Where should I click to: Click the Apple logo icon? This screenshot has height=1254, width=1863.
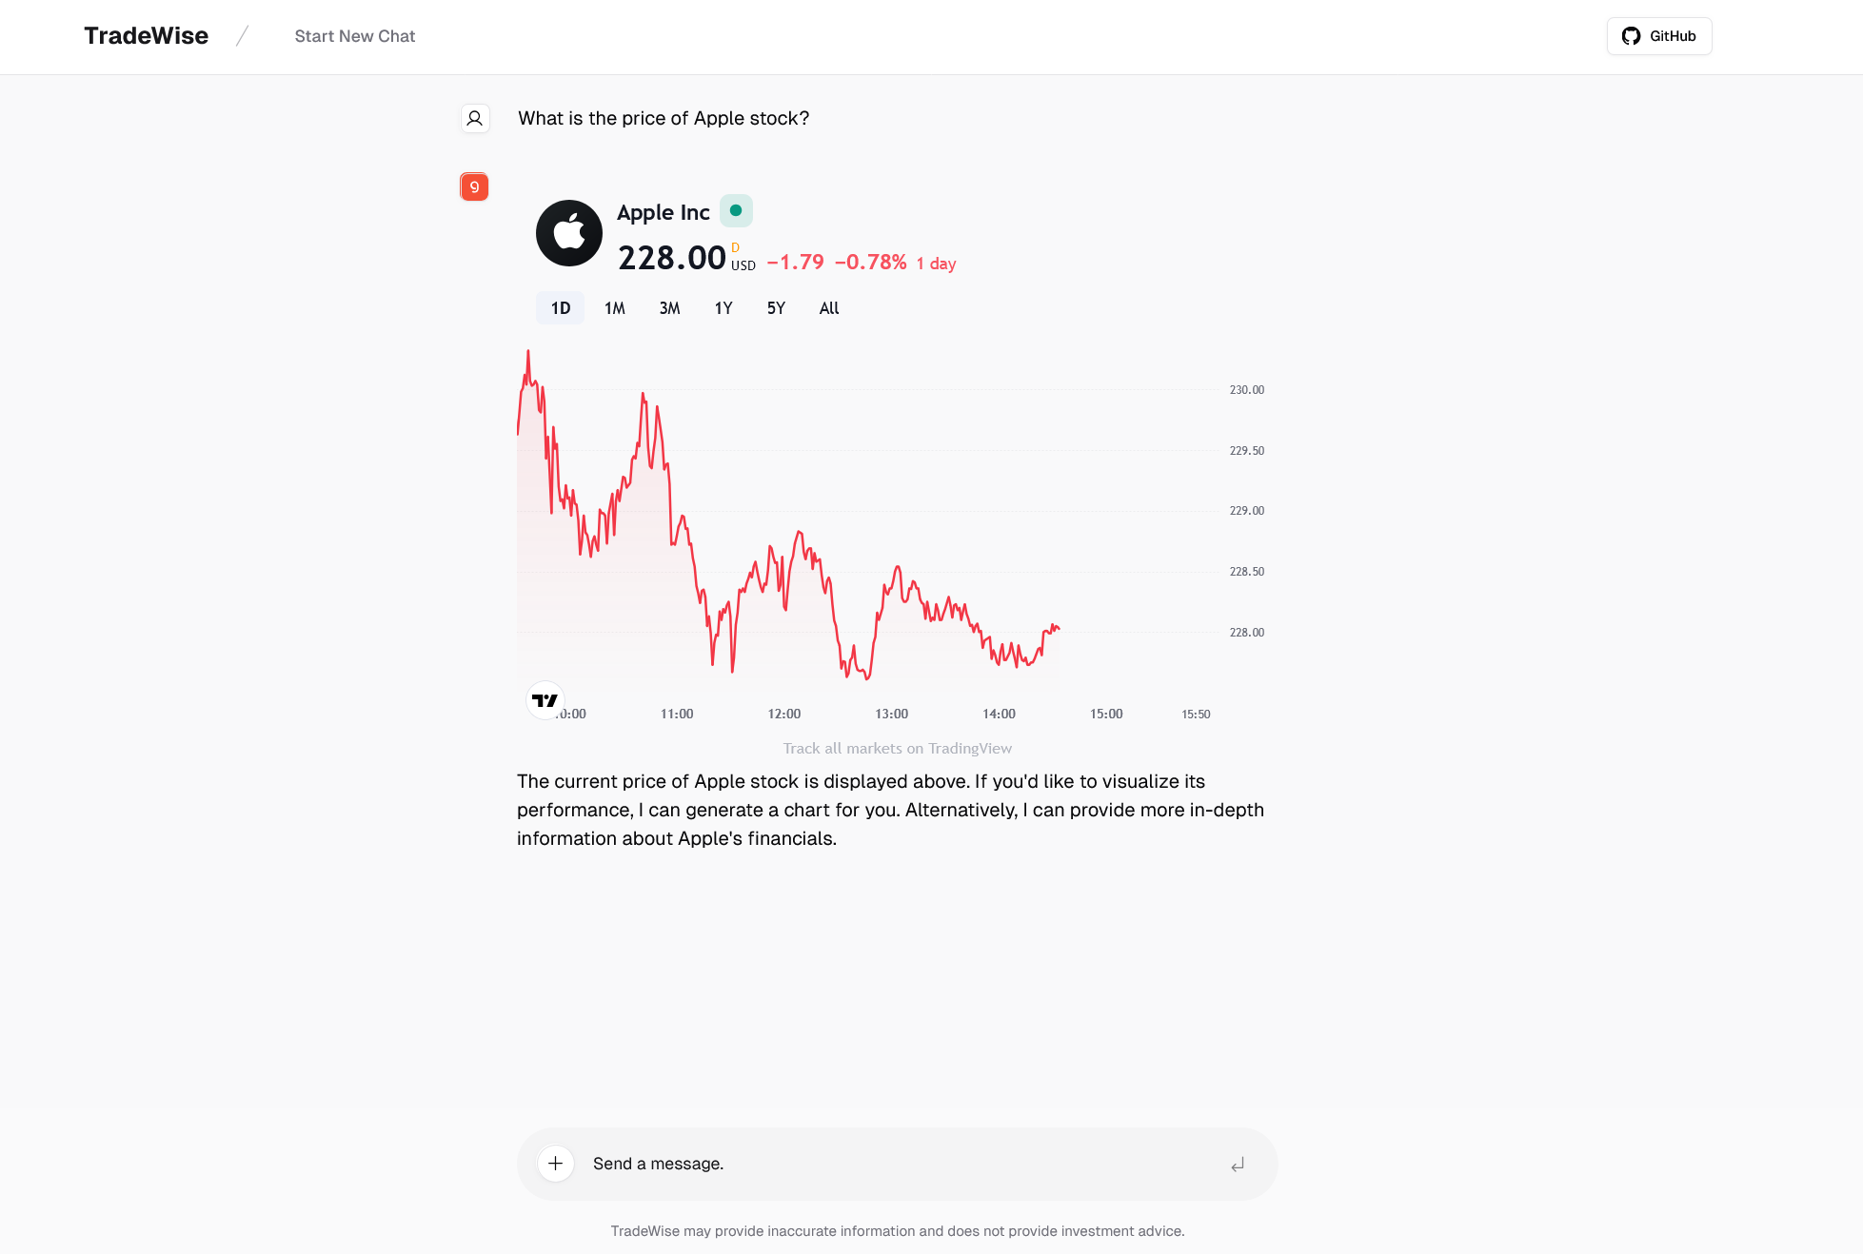[569, 232]
